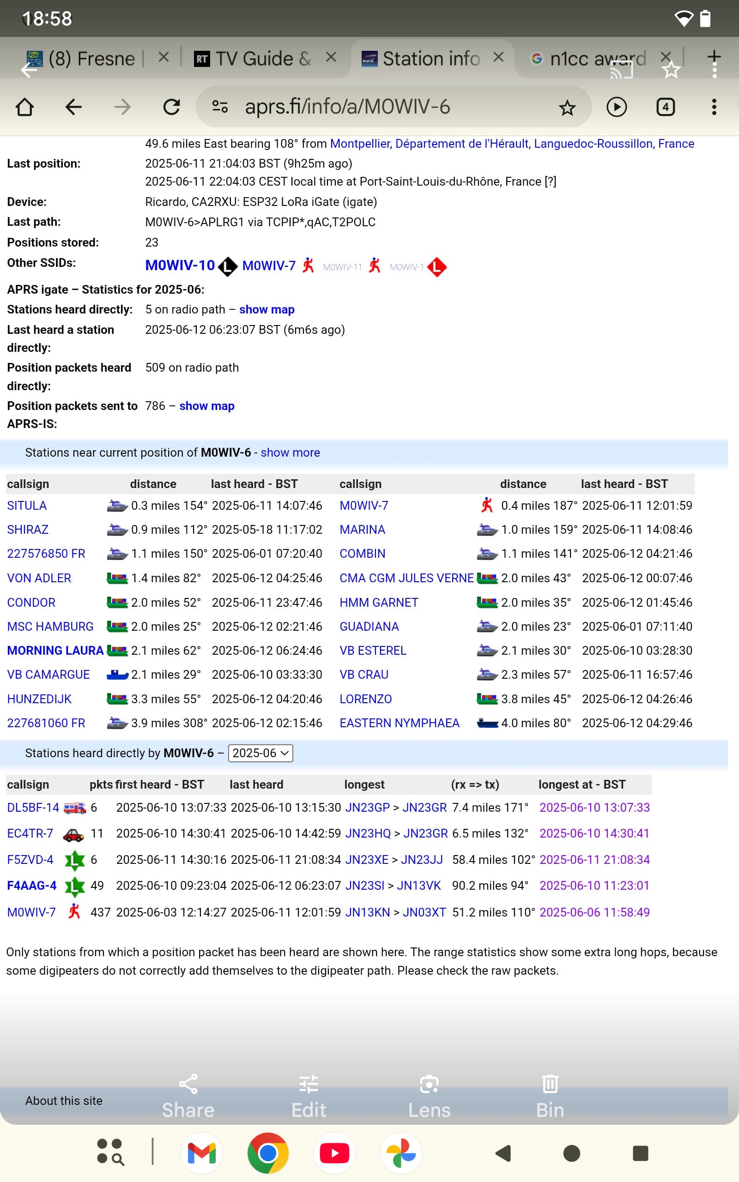739x1182 pixels.
Task: Show map for packets sent to APRS-IS
Action: 207,406
